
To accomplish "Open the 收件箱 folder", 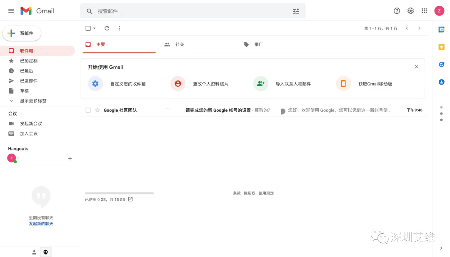I will click(37, 51).
